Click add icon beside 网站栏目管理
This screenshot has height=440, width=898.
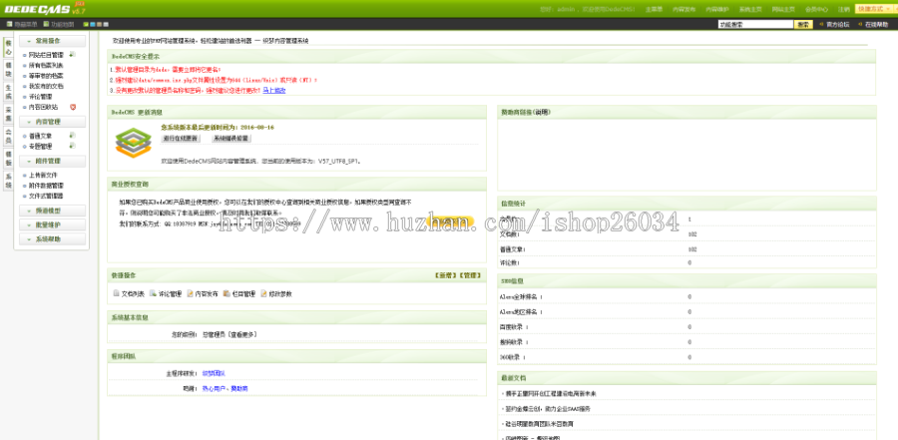click(72, 55)
